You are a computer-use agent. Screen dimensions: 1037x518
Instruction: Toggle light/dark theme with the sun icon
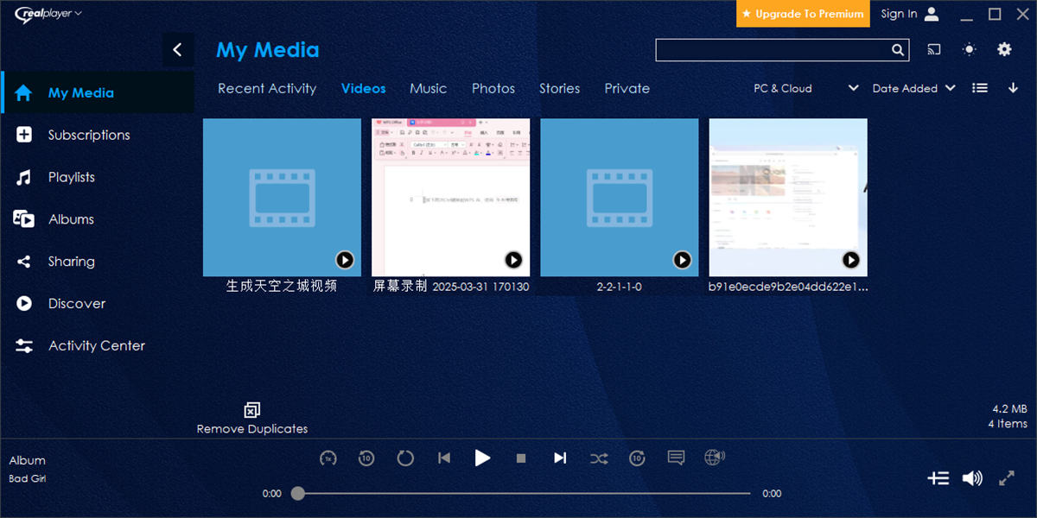[969, 50]
